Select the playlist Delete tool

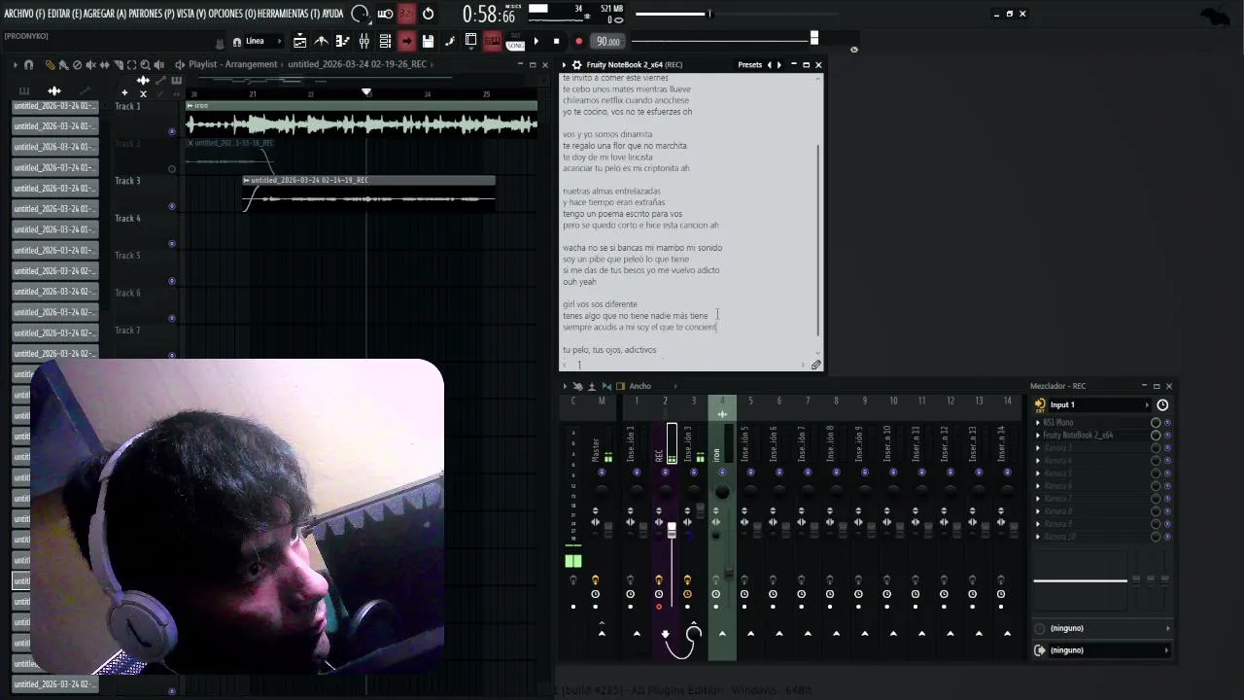click(77, 64)
